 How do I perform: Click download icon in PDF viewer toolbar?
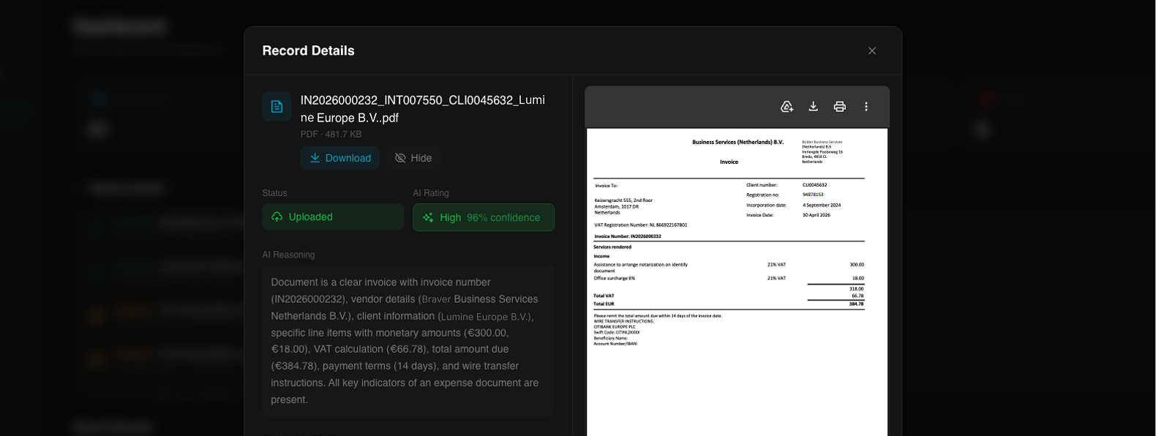[x=813, y=107]
